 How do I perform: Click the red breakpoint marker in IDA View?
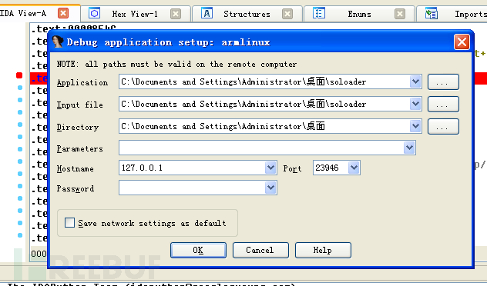tap(19, 75)
